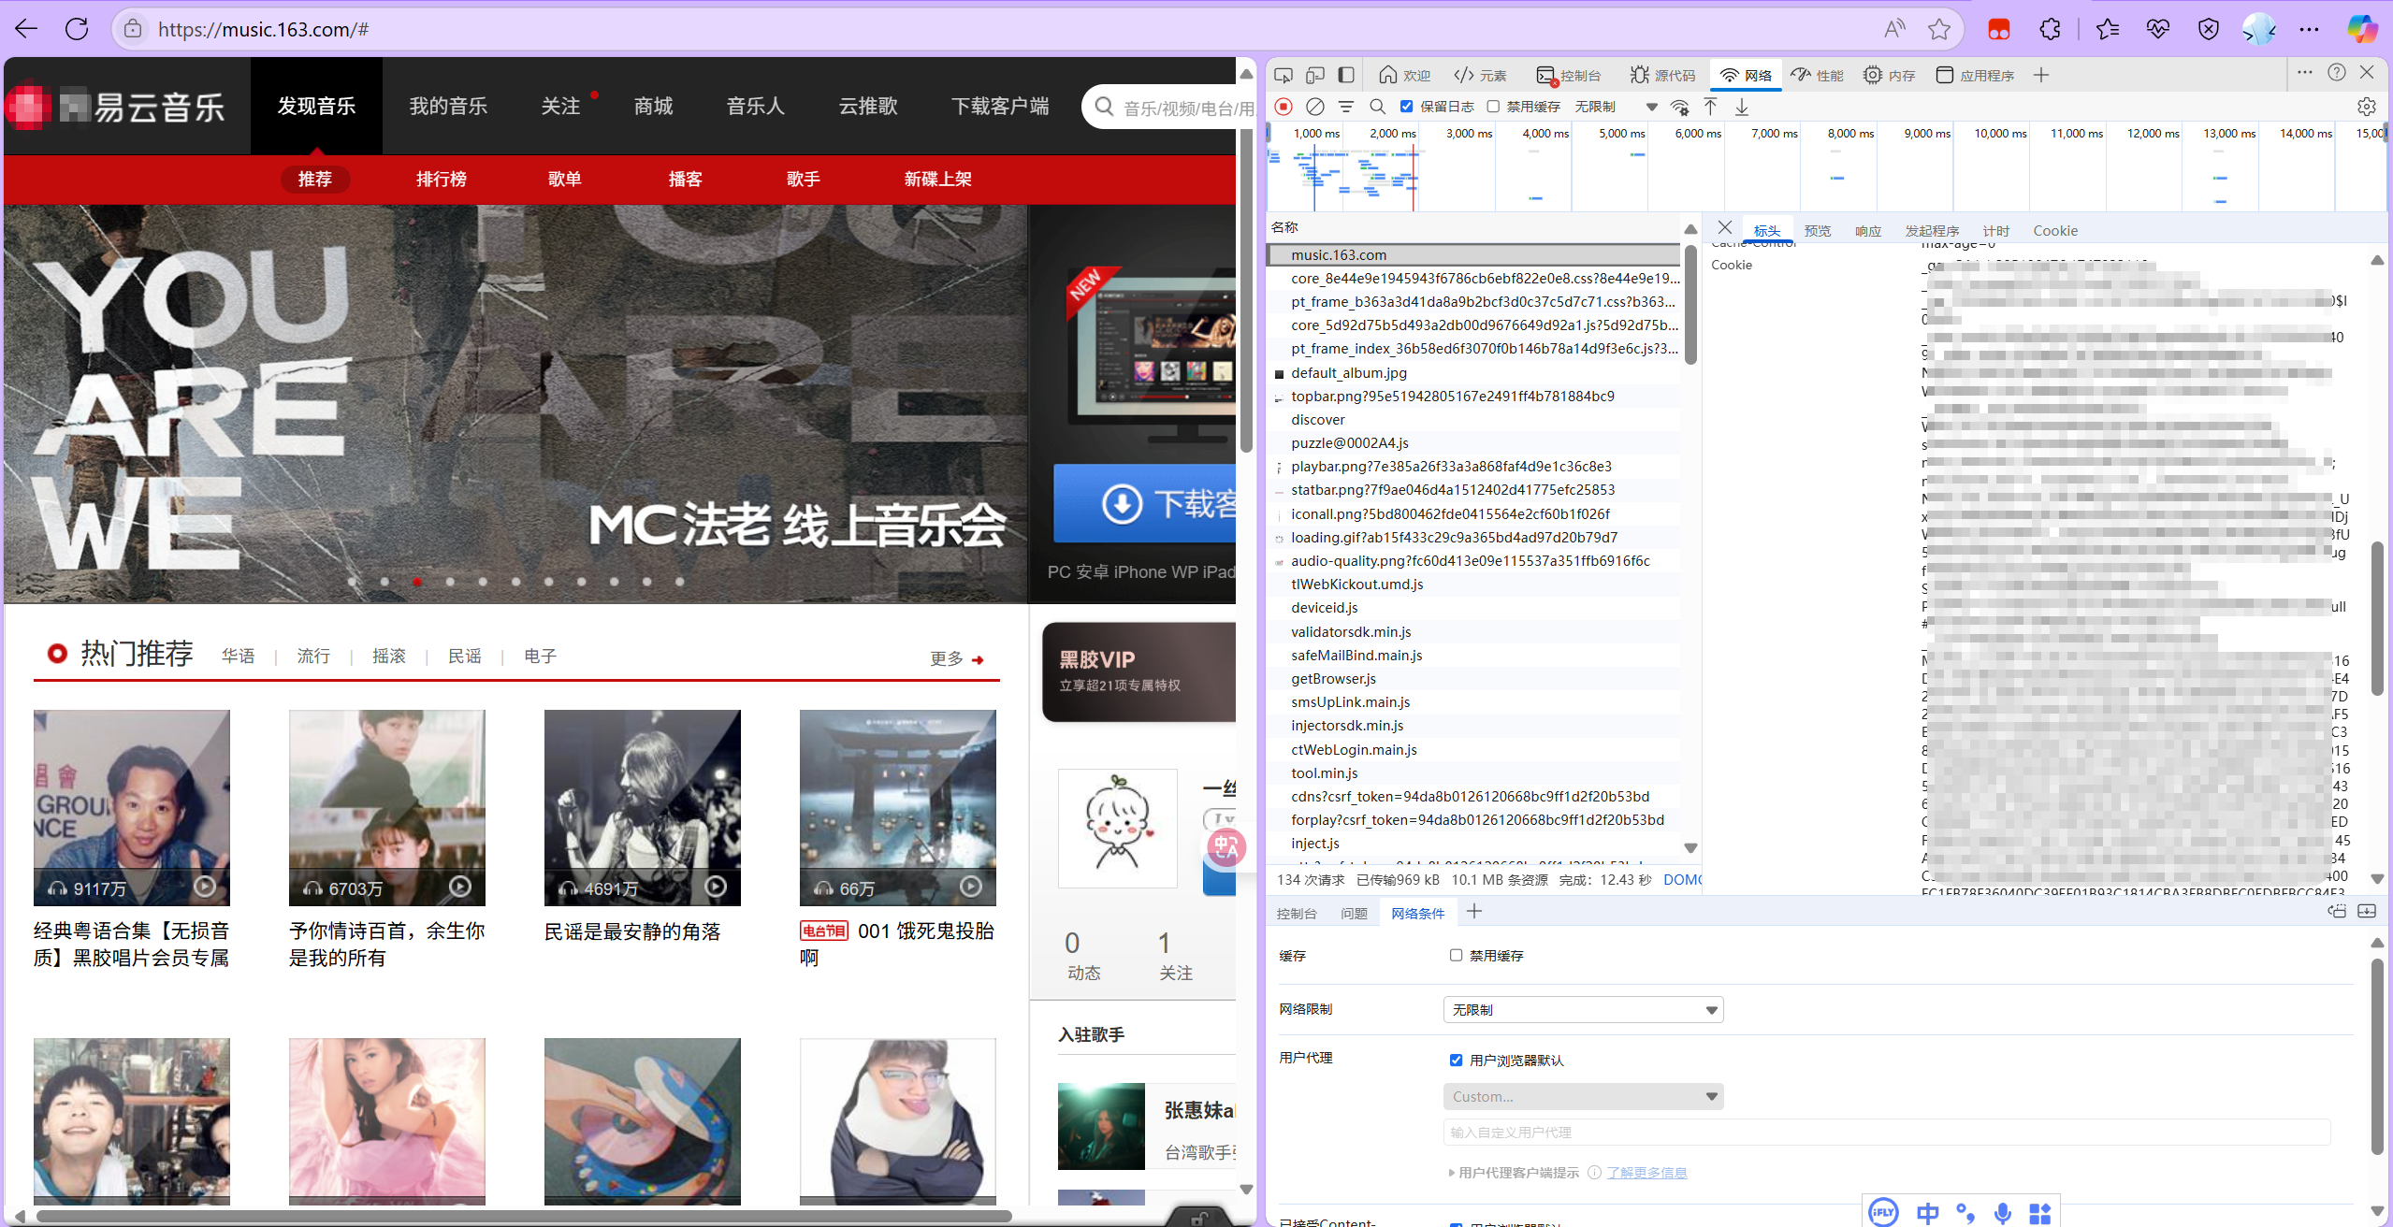
Task: Open the DevTools help question mark icon
Action: pyautogui.click(x=2337, y=73)
